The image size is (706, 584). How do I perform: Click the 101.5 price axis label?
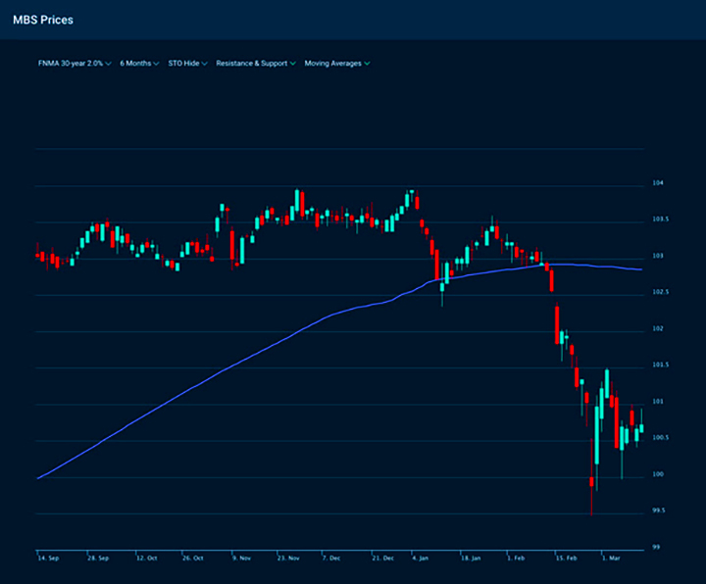661,365
